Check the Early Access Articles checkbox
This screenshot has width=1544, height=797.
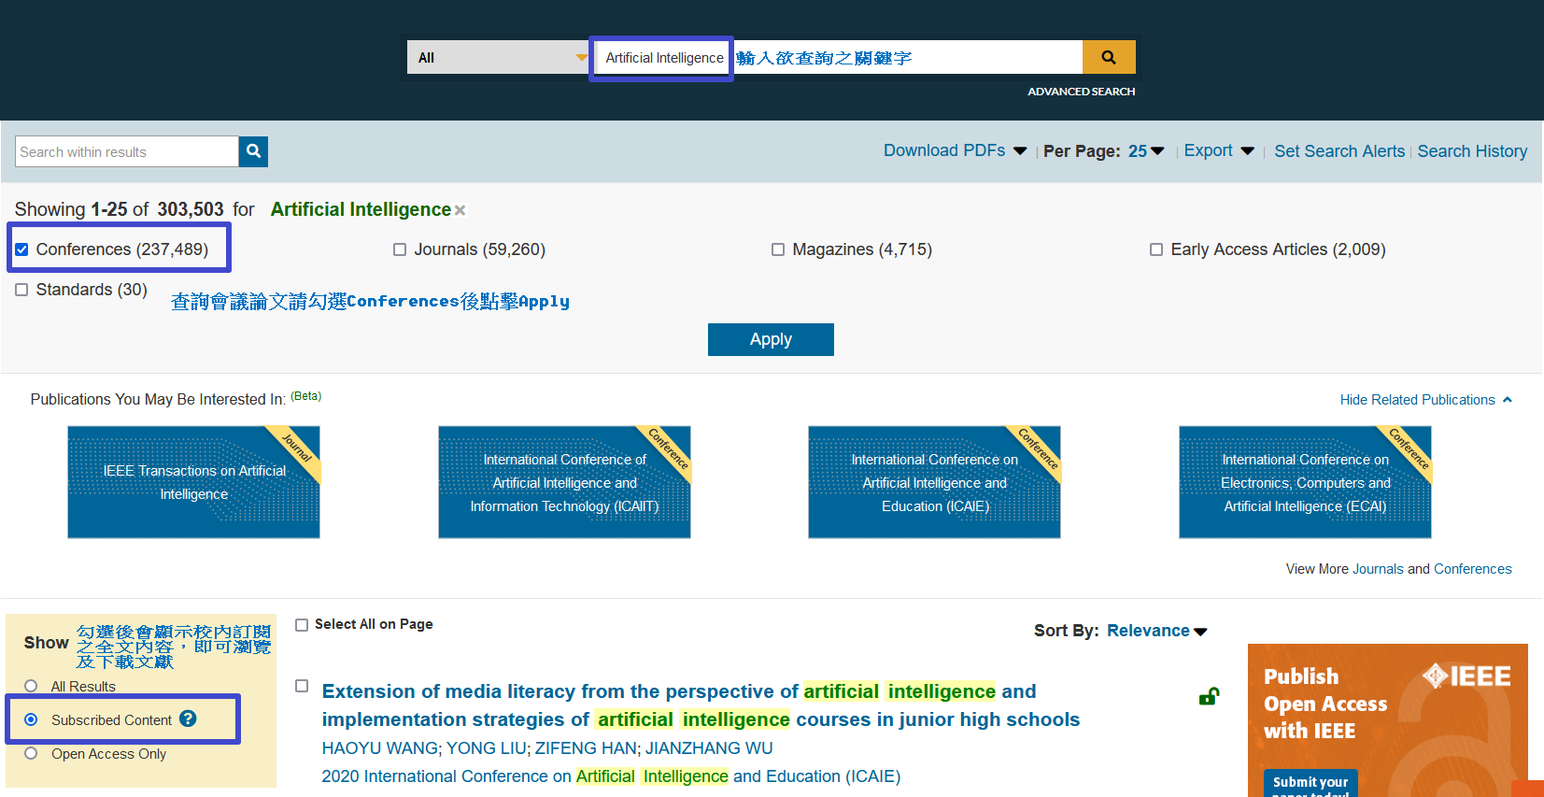pos(1156,249)
